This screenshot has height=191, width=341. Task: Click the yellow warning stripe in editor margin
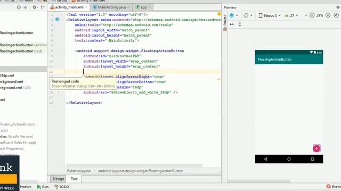pos(219,79)
